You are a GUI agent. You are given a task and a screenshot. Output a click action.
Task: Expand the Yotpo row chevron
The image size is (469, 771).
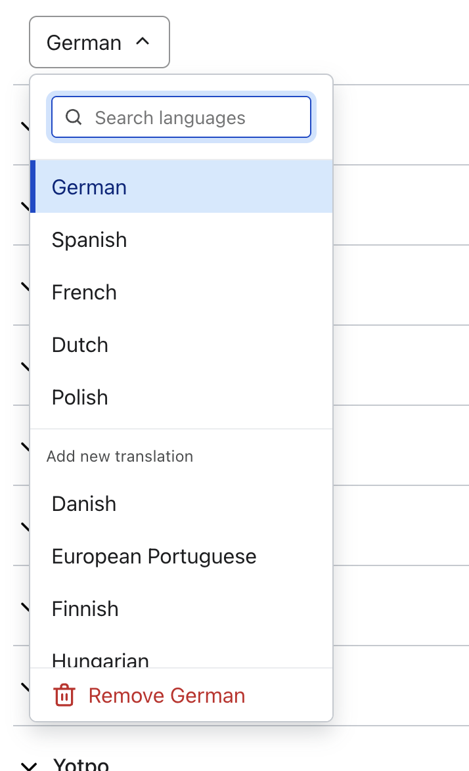pos(28,765)
